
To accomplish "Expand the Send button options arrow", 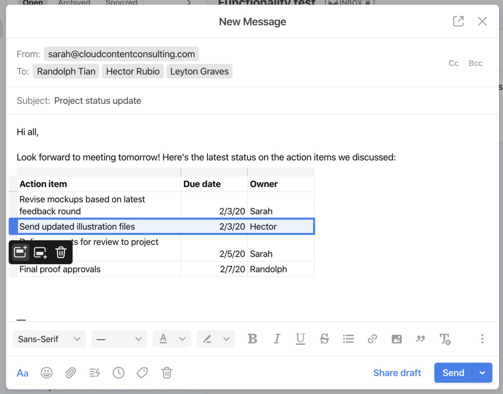I will (482, 372).
